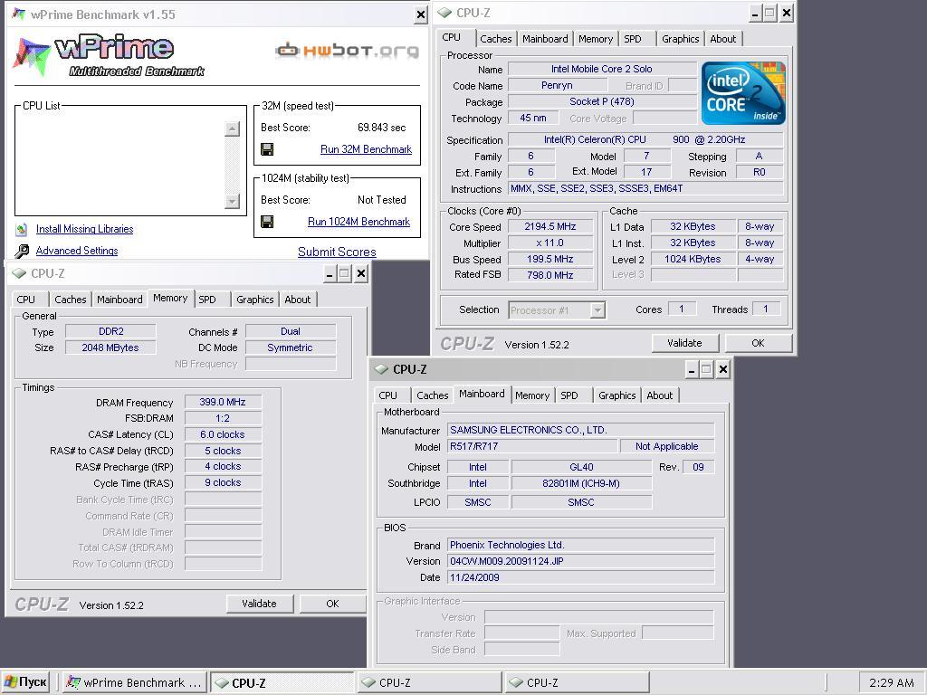Click the save icon beside Run 32M Benchmark

pyautogui.click(x=267, y=149)
